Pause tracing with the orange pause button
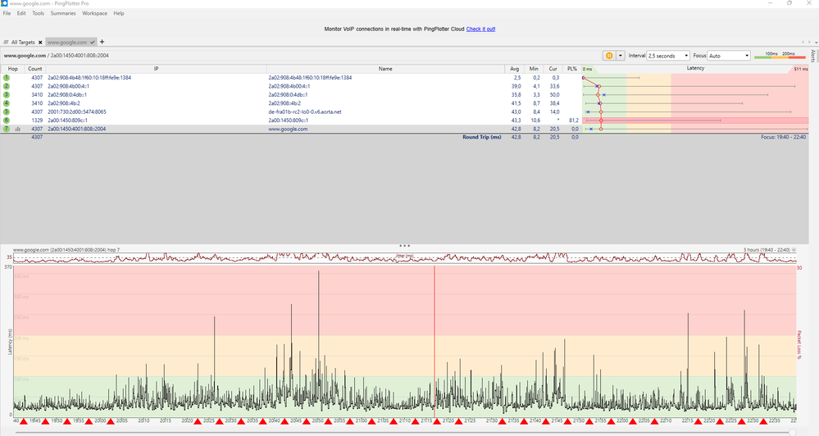Image resolution: width=819 pixels, height=436 pixels. [x=609, y=56]
